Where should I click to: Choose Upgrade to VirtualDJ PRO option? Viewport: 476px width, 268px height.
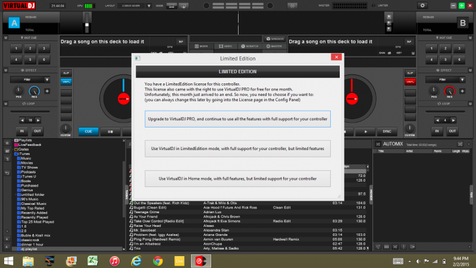coord(237,119)
